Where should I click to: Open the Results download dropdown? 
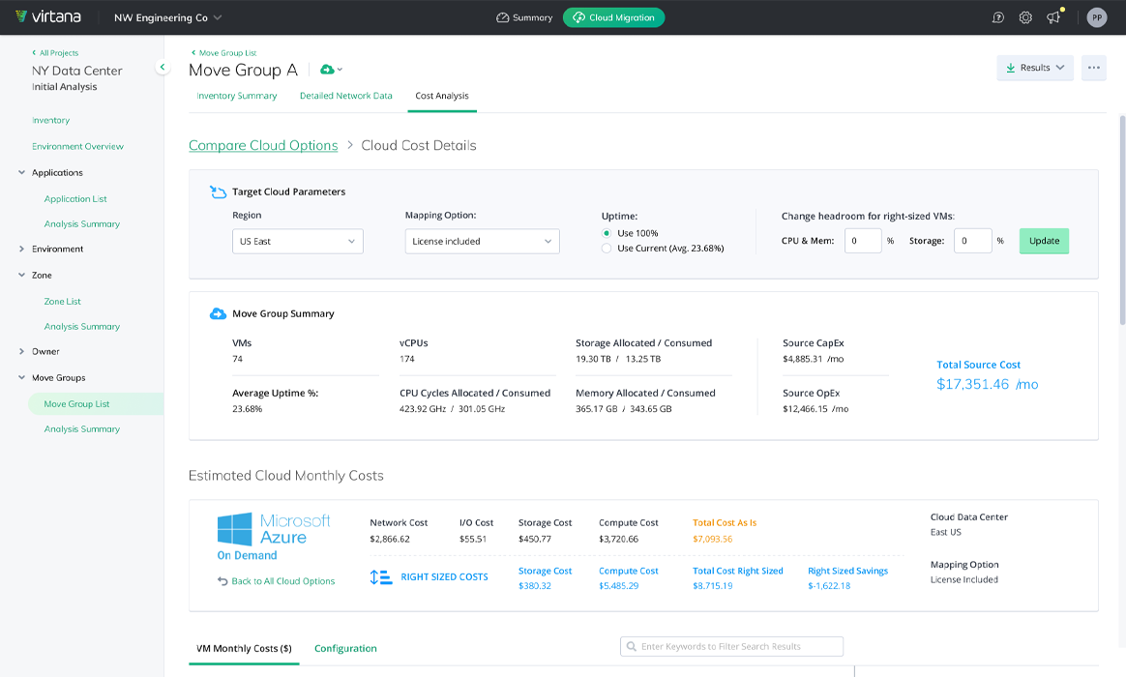(1035, 68)
